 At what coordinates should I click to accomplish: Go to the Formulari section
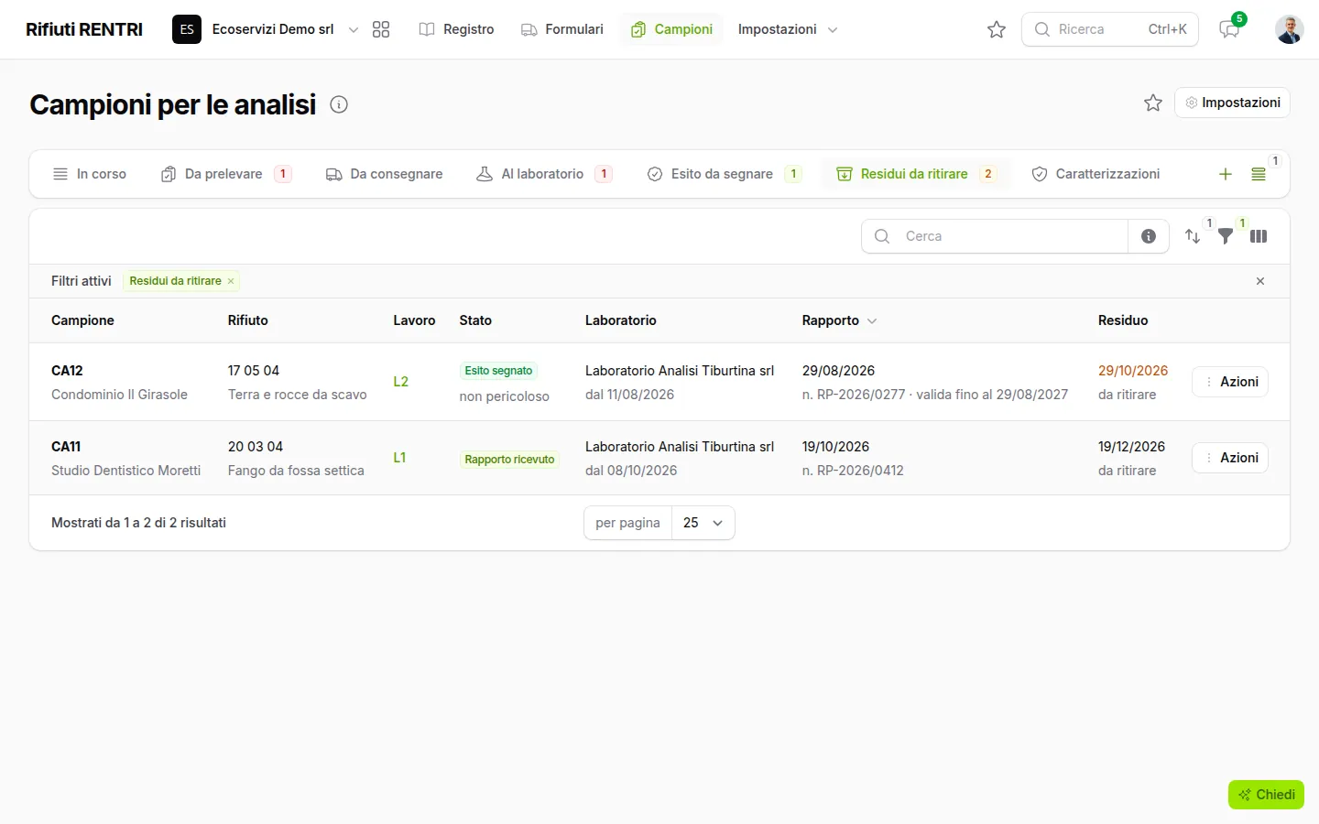pos(562,29)
